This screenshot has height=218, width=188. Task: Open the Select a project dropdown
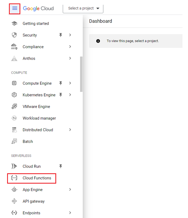click(83, 9)
